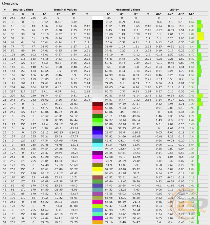Click the ΔE value 2.88 in row 06
This screenshot has width=210, height=225.
click(192, 38)
